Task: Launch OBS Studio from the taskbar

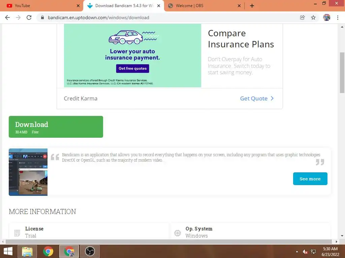Action: point(90,251)
